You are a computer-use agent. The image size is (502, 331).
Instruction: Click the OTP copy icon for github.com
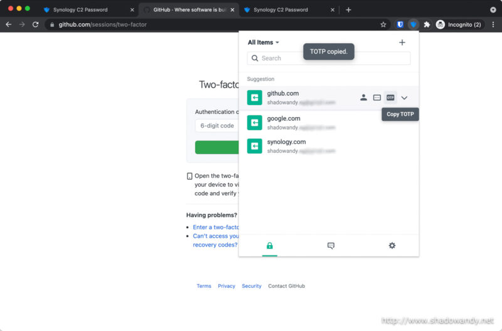pos(390,98)
